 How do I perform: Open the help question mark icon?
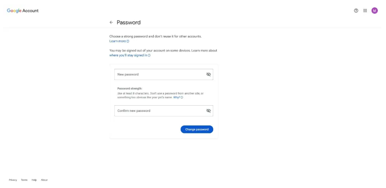coord(356,10)
